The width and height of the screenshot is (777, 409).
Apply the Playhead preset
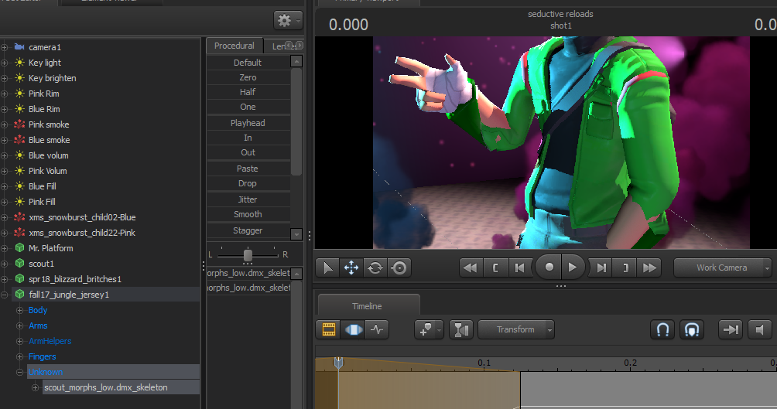click(x=248, y=123)
